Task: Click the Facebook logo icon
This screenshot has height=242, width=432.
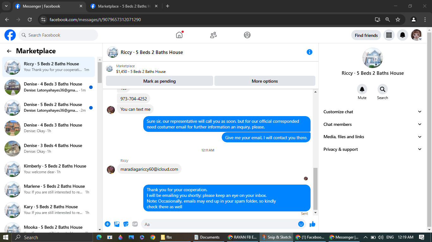Action: [10, 35]
